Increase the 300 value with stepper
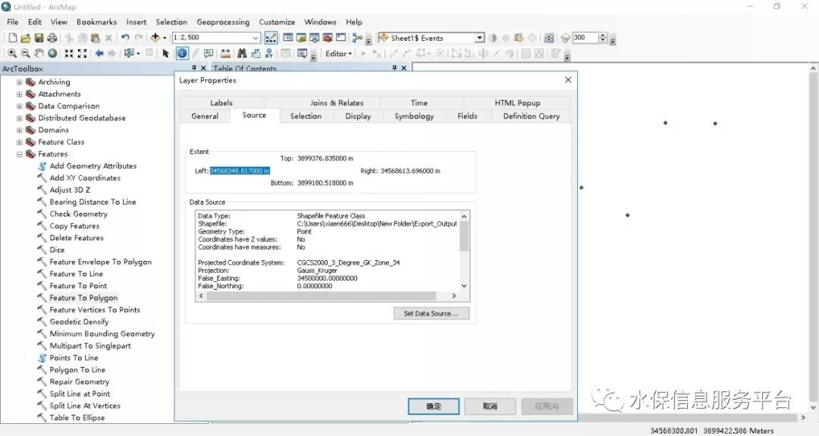This screenshot has height=436, width=819. coord(603,36)
